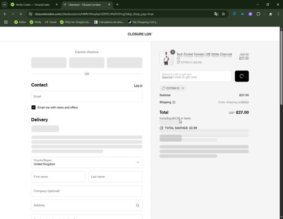Viewport: 283px width, 219px height.
Task: Click the Log in link
Action: [x=138, y=85]
